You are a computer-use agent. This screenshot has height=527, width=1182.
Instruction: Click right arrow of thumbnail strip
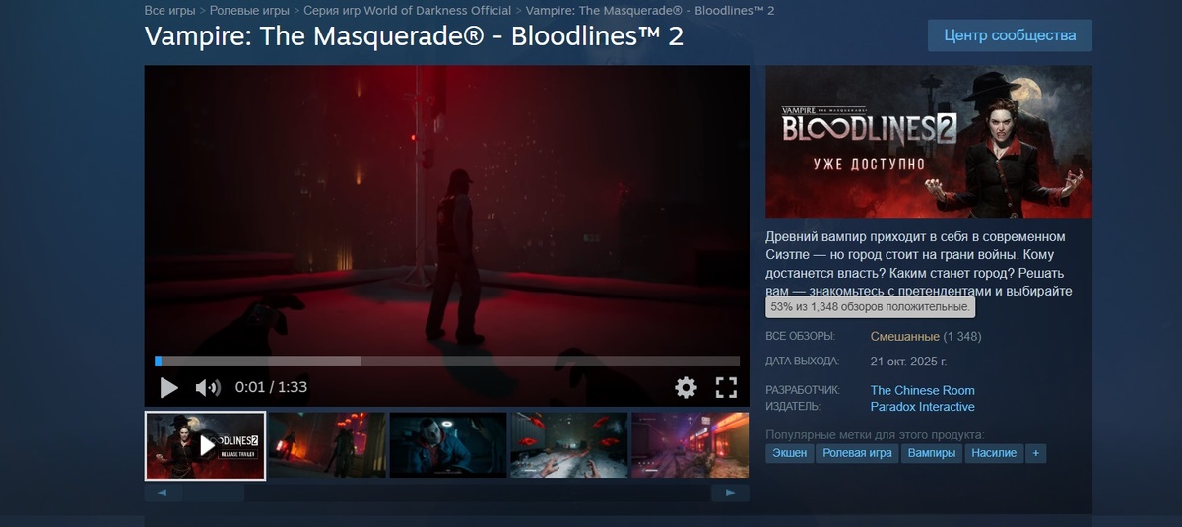tap(730, 493)
